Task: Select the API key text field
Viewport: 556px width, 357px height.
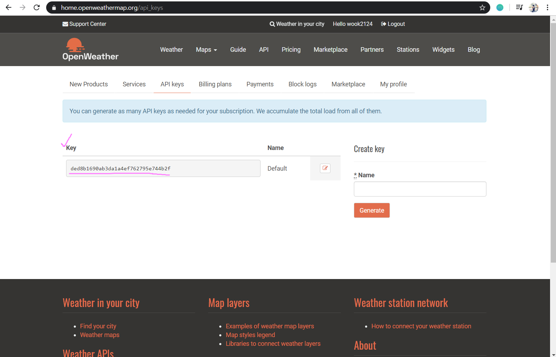Action: click(x=163, y=168)
